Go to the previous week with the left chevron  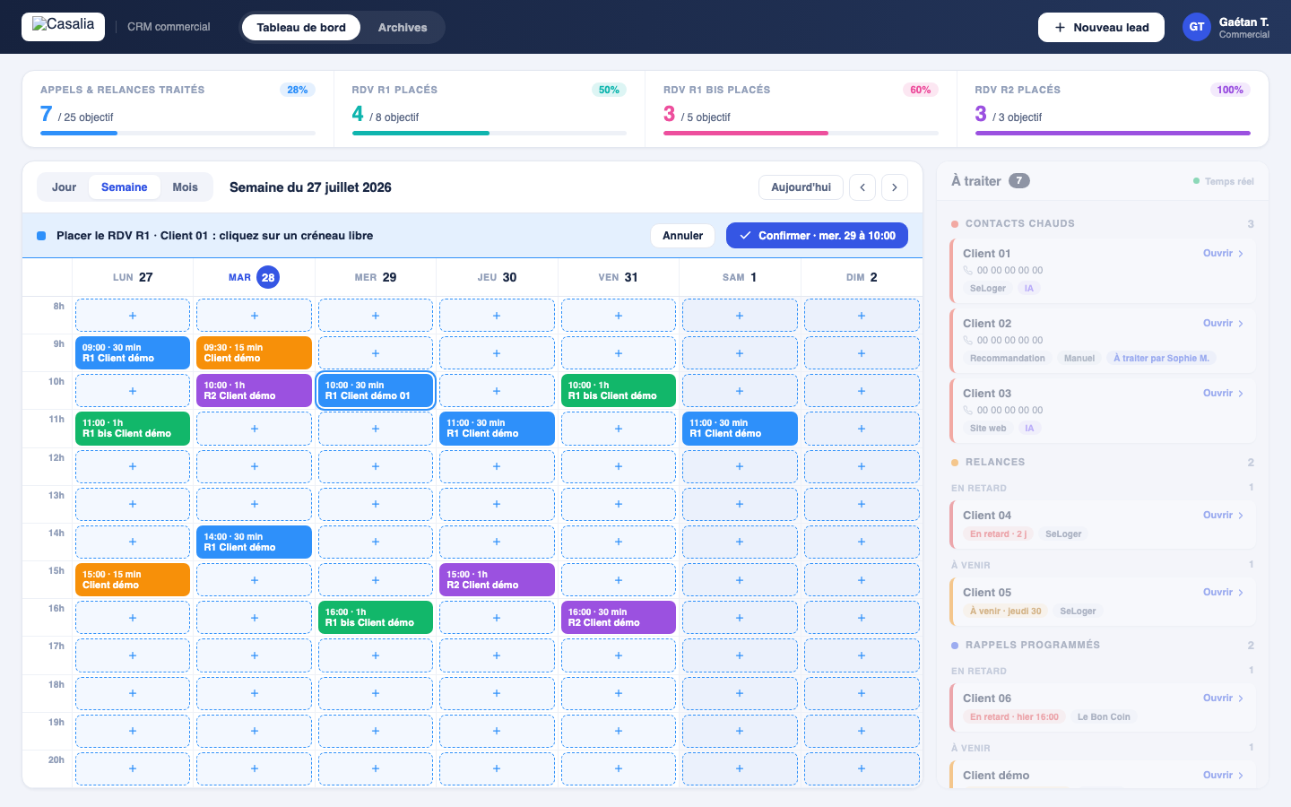pyautogui.click(x=862, y=187)
